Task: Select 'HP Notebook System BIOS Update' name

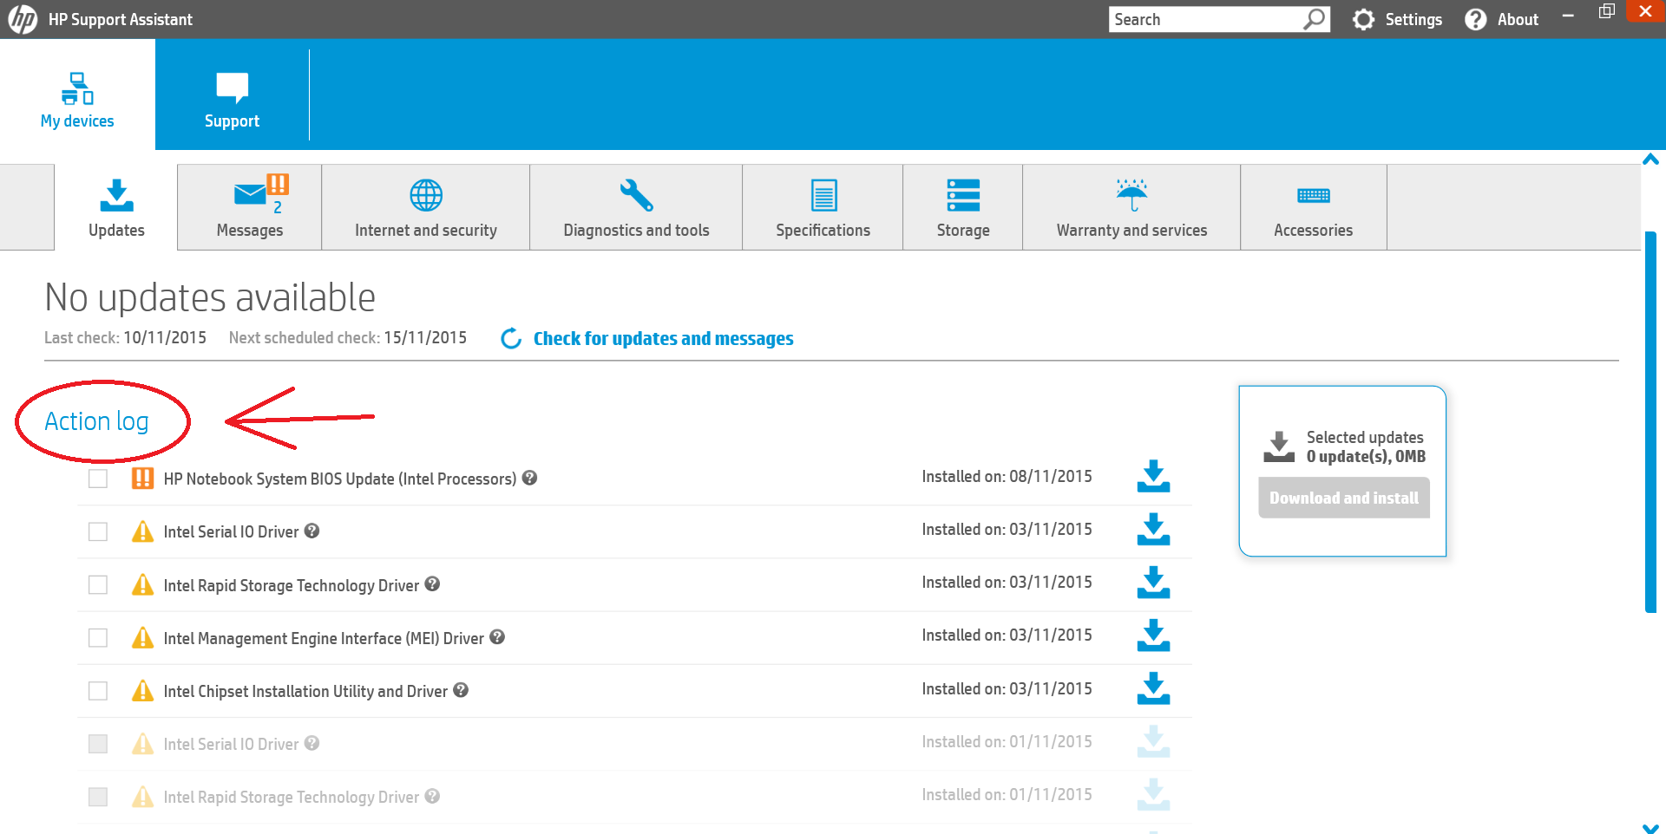Action: (x=340, y=479)
